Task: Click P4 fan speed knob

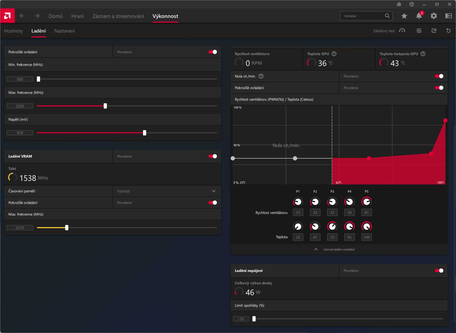Action: (x=349, y=202)
